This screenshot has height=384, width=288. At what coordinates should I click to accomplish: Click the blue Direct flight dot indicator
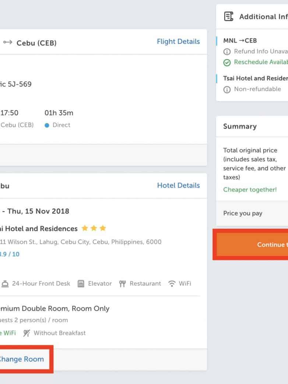pyautogui.click(x=47, y=125)
